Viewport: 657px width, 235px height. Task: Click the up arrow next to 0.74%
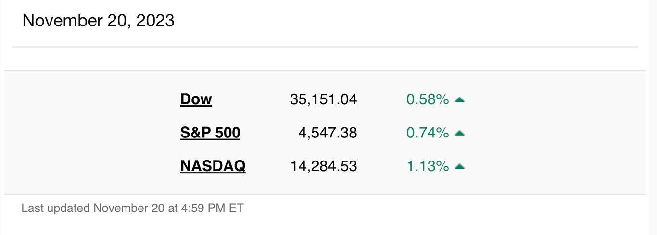pos(459,133)
